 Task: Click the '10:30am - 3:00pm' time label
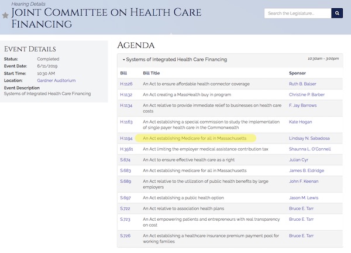pyautogui.click(x=324, y=59)
